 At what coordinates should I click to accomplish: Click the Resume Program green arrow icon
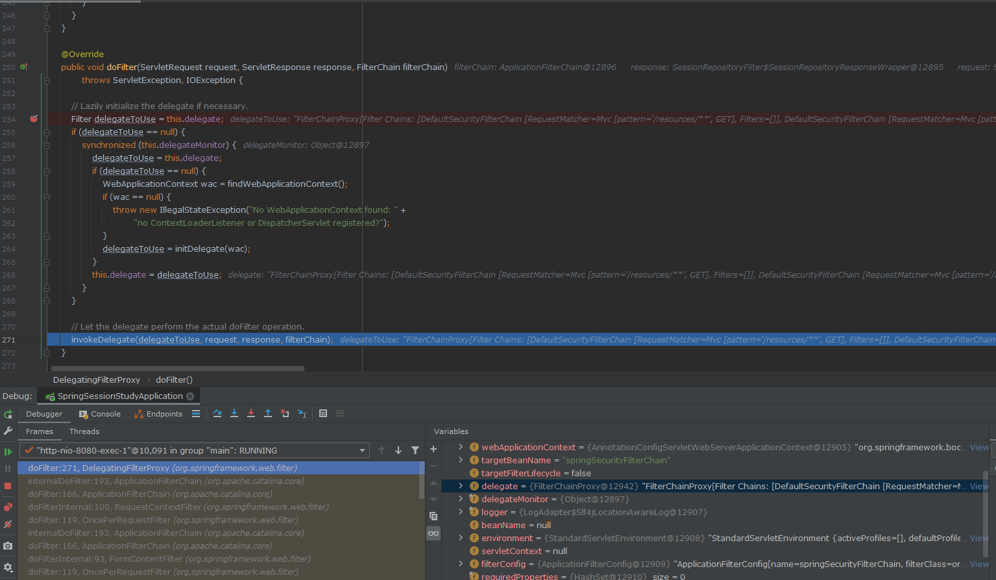(x=8, y=450)
